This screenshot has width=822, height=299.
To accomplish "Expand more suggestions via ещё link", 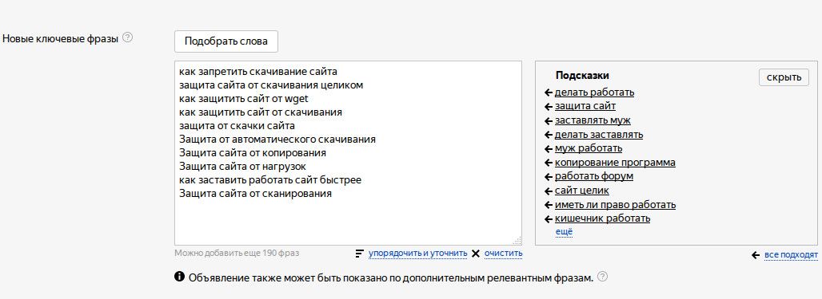I will tap(564, 231).
